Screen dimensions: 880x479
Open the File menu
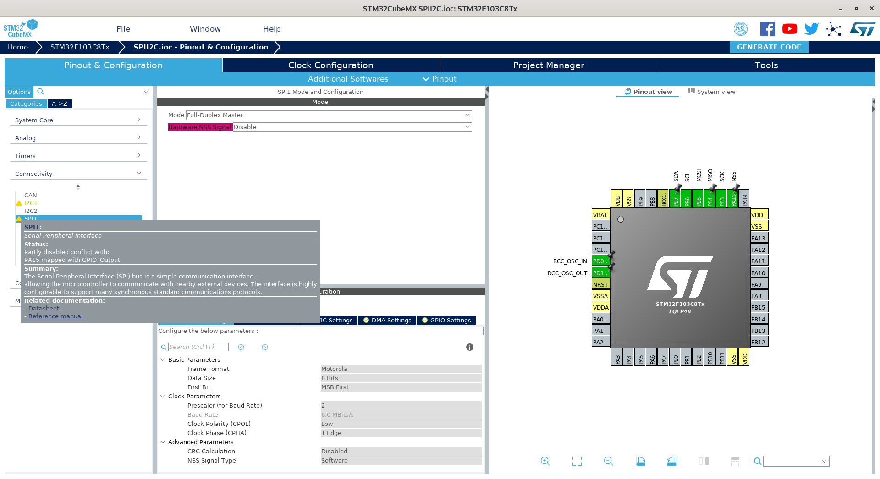pyautogui.click(x=123, y=29)
